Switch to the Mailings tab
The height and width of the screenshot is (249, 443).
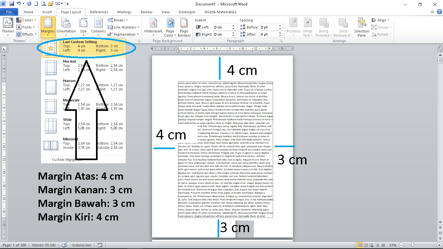click(125, 12)
